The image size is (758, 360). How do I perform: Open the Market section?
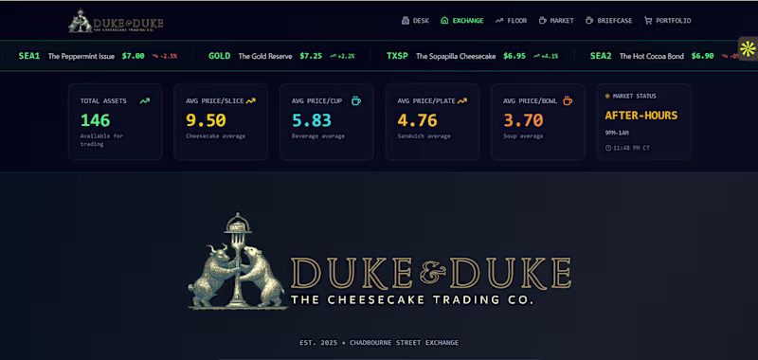[x=556, y=21]
